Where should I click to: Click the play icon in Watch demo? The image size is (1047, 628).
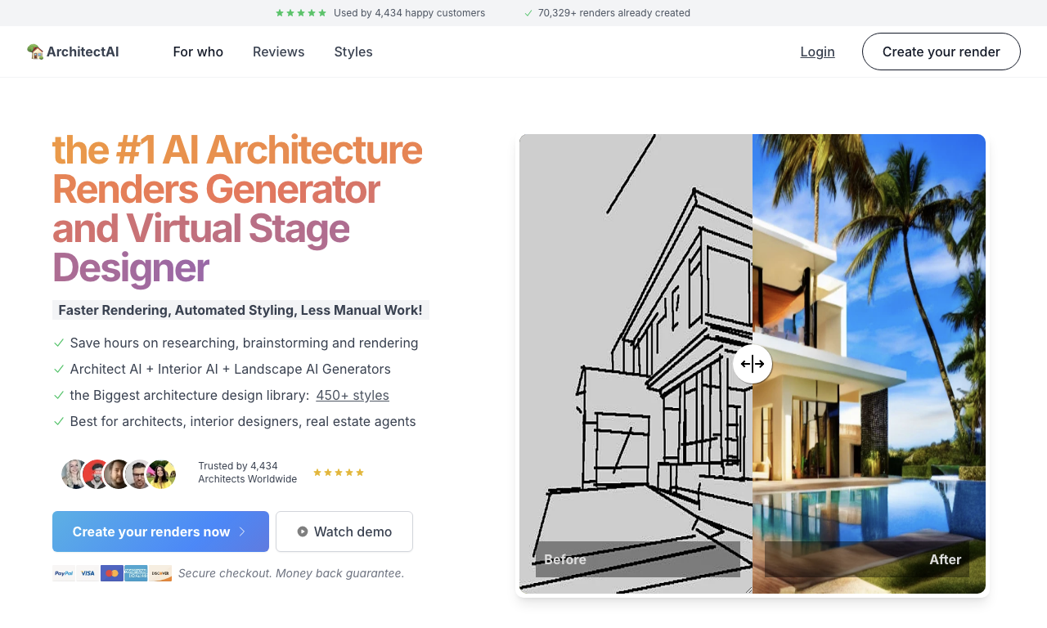(303, 532)
